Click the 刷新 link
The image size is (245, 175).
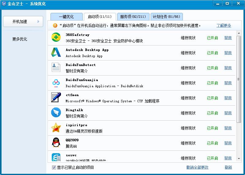coord(228,167)
